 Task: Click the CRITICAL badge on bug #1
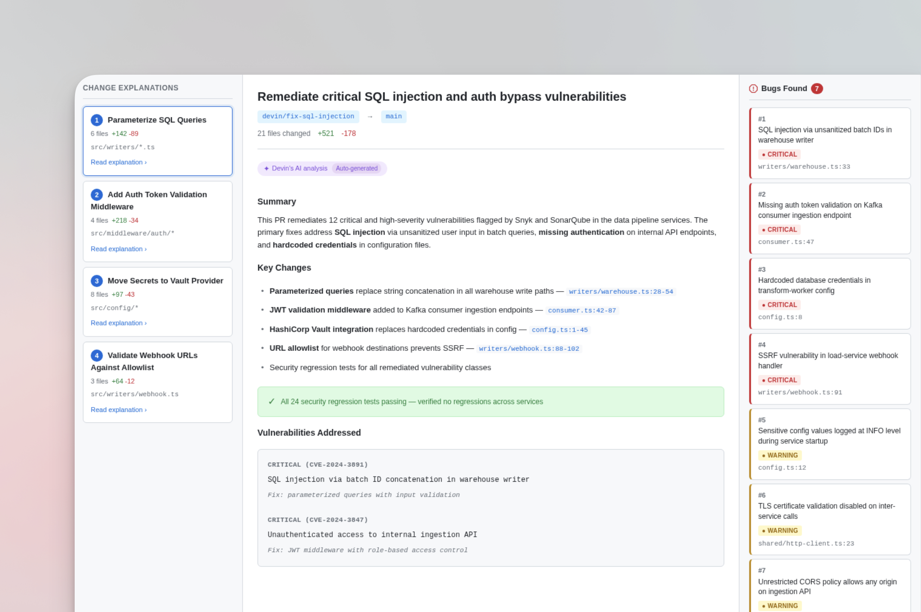(x=779, y=154)
